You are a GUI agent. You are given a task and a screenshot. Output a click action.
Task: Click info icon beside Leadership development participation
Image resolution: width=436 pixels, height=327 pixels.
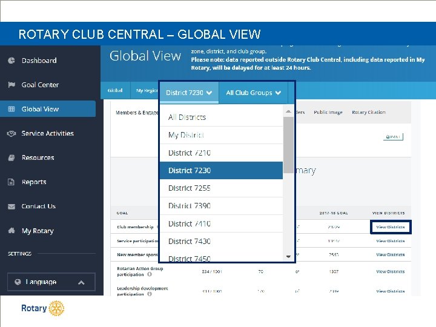(150, 294)
